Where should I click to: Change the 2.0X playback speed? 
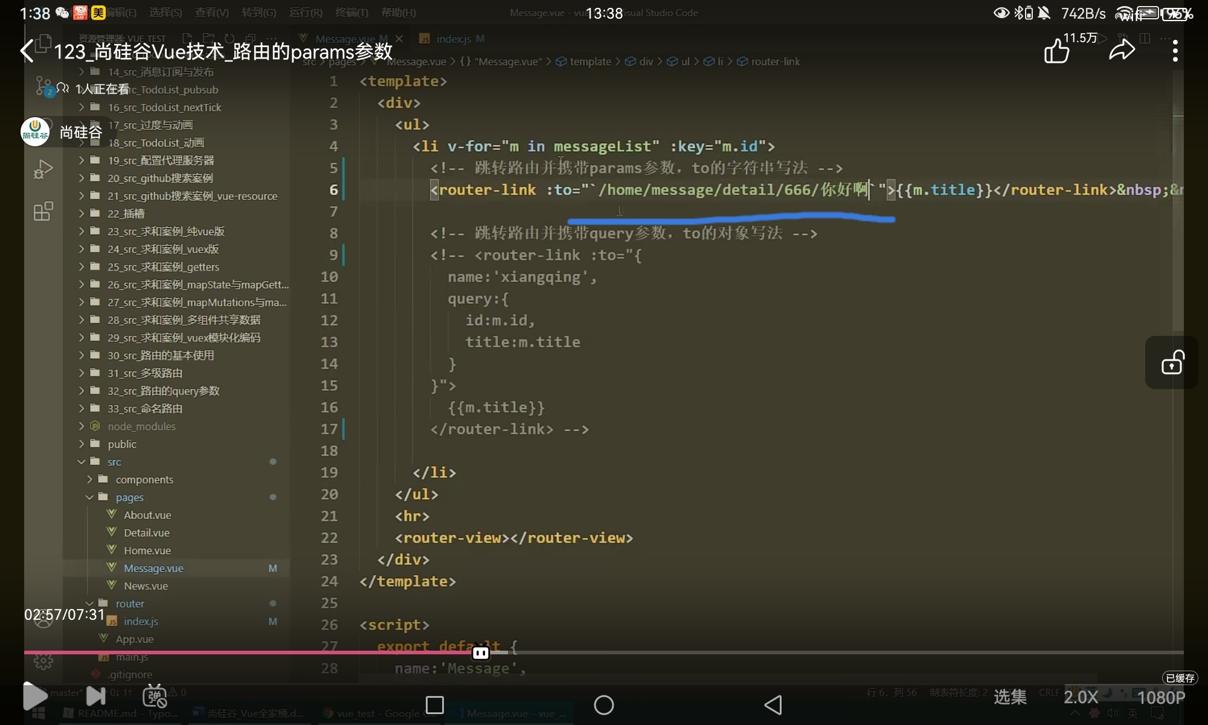(1080, 697)
